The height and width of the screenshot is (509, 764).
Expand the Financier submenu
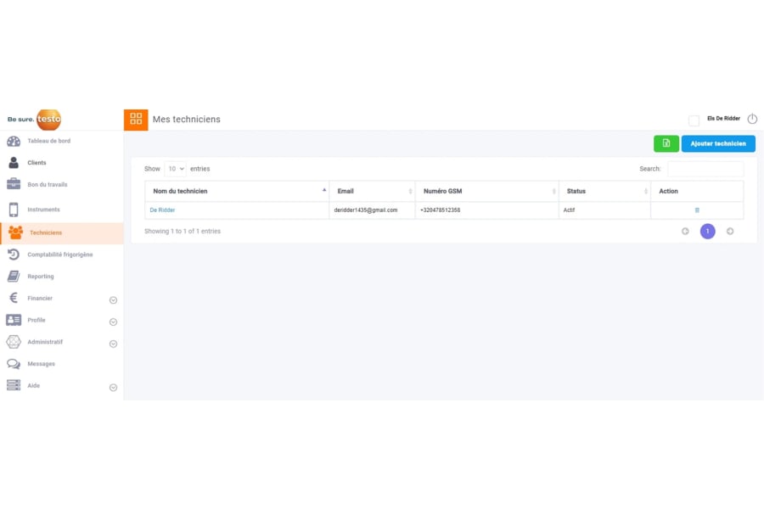coord(113,300)
